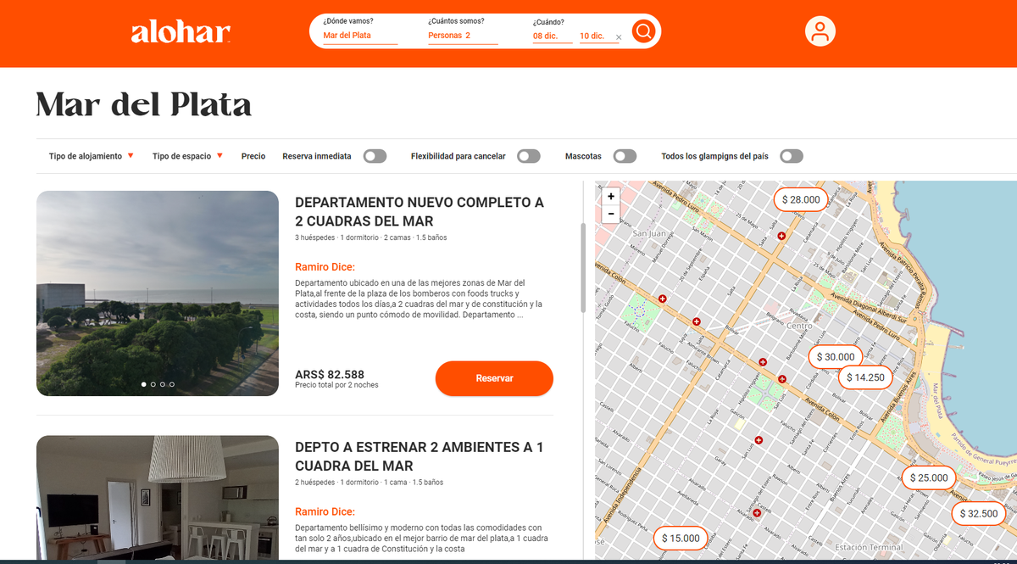This screenshot has width=1017, height=564.
Task: Open the user profile icon
Action: (819, 31)
